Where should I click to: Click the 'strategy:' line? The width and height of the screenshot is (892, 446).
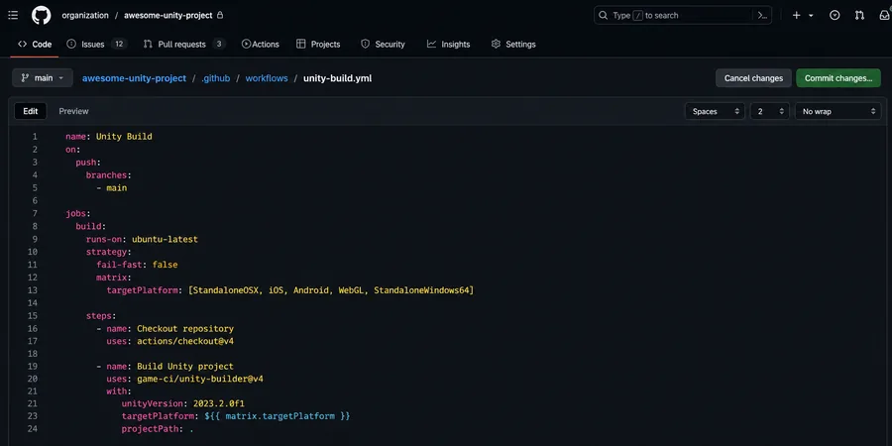pos(109,252)
